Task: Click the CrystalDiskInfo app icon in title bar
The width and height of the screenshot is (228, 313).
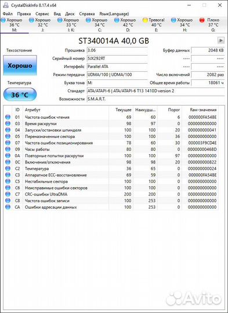Action: 6,5
